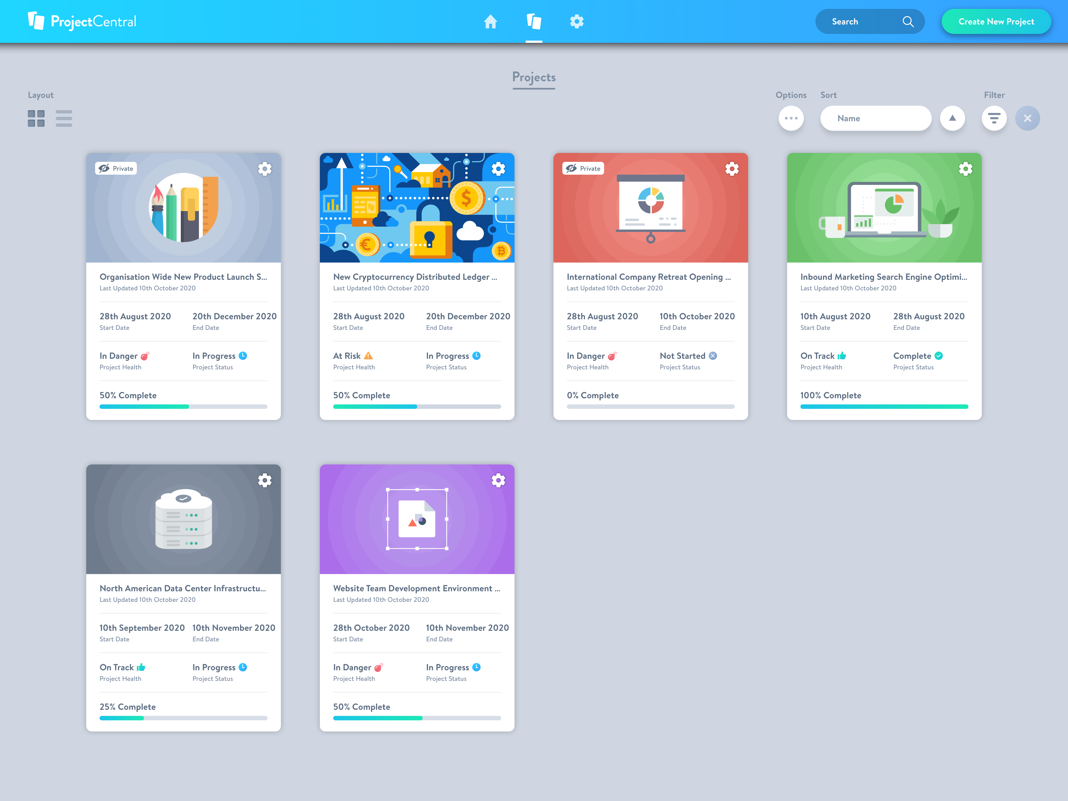This screenshot has width=1068, height=801.
Task: Open settings gear on Company Retreat card
Action: (732, 169)
